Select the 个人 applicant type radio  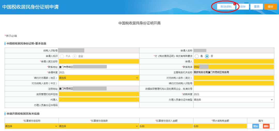pyautogui.click(x=62, y=56)
